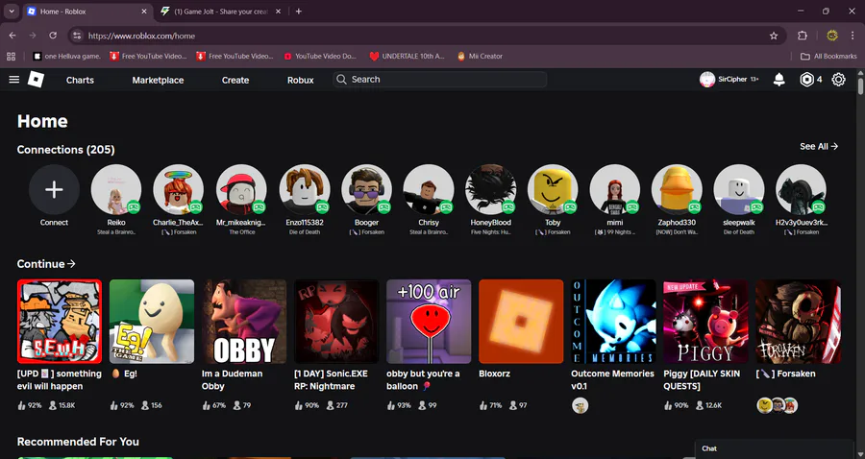This screenshot has width=865, height=459.
Task: Open the tab search dropdown arrow
Action: (11, 11)
